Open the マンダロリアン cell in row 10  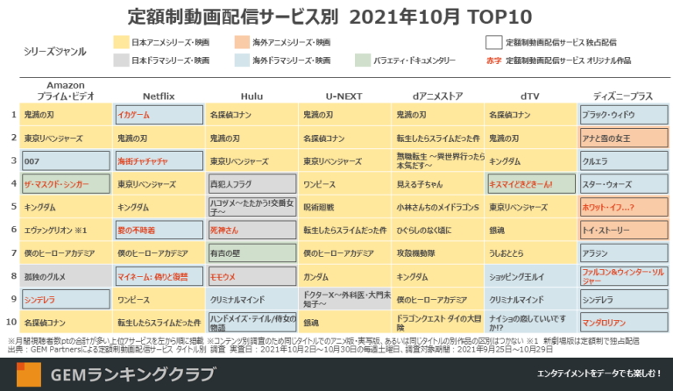[623, 322]
